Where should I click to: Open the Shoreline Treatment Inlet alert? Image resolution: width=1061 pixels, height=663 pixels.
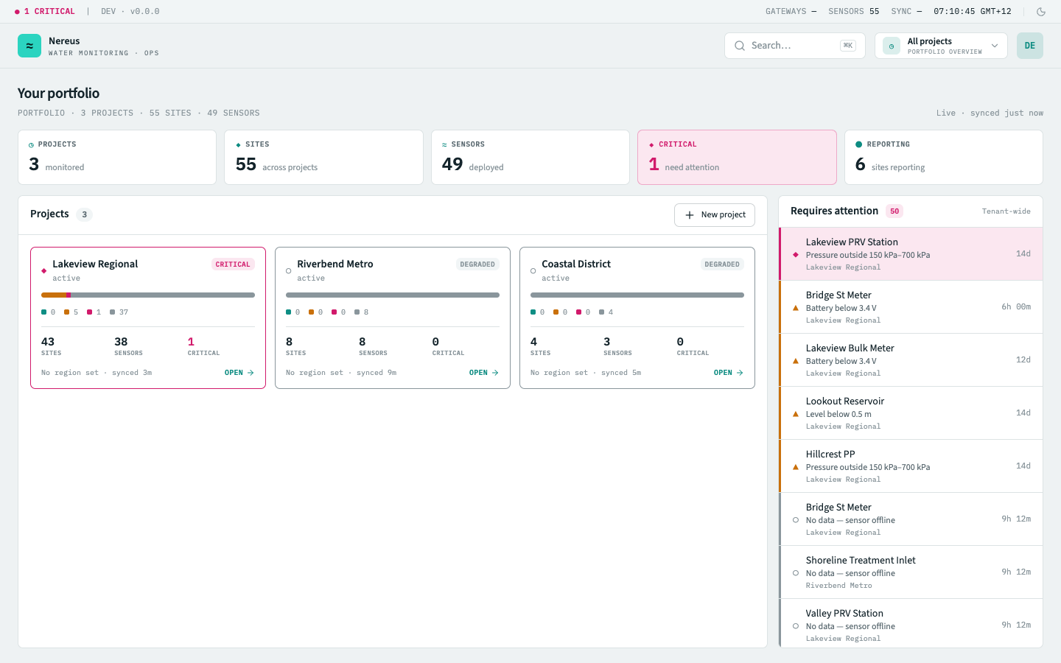pos(911,572)
